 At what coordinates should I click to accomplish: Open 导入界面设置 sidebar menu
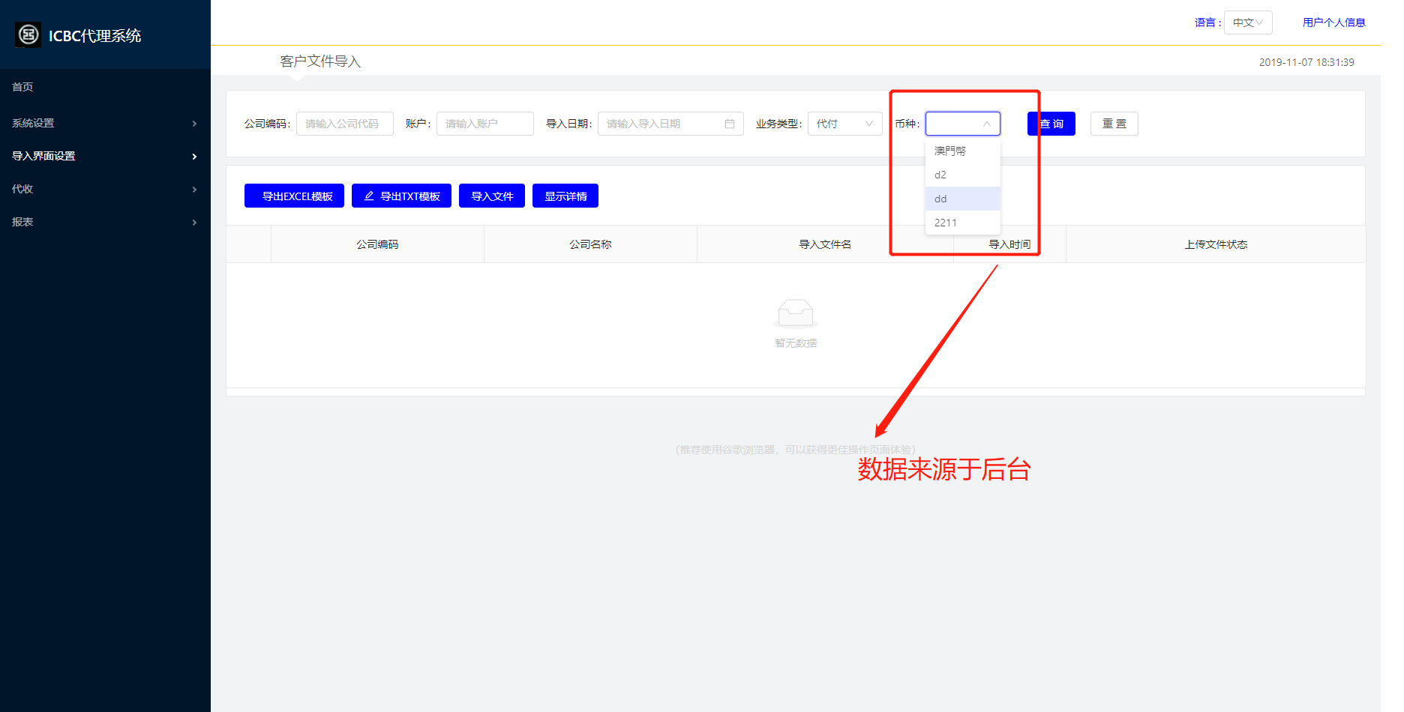105,156
